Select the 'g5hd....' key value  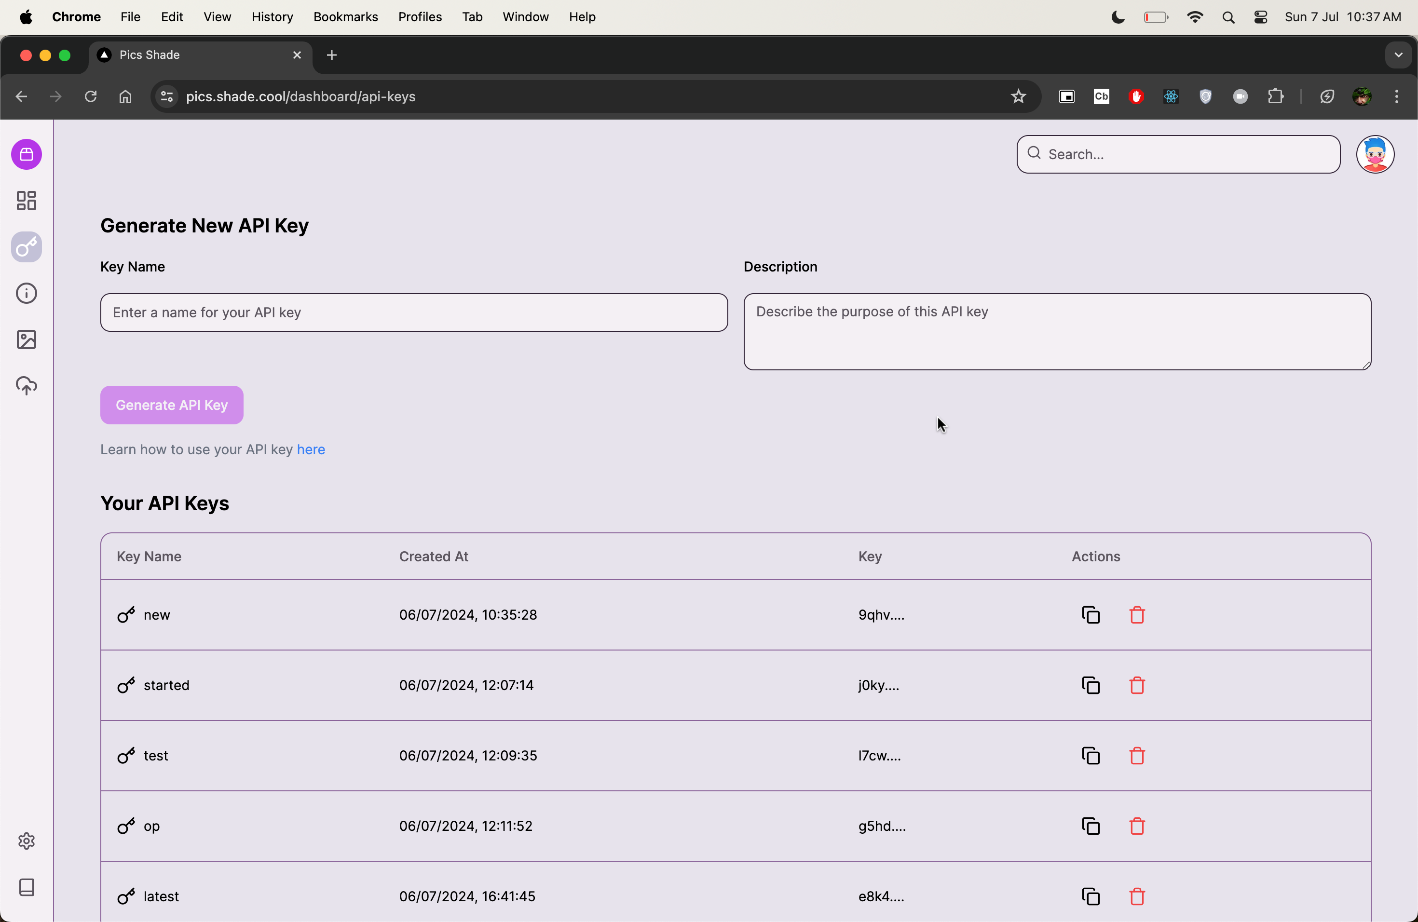[x=882, y=826]
